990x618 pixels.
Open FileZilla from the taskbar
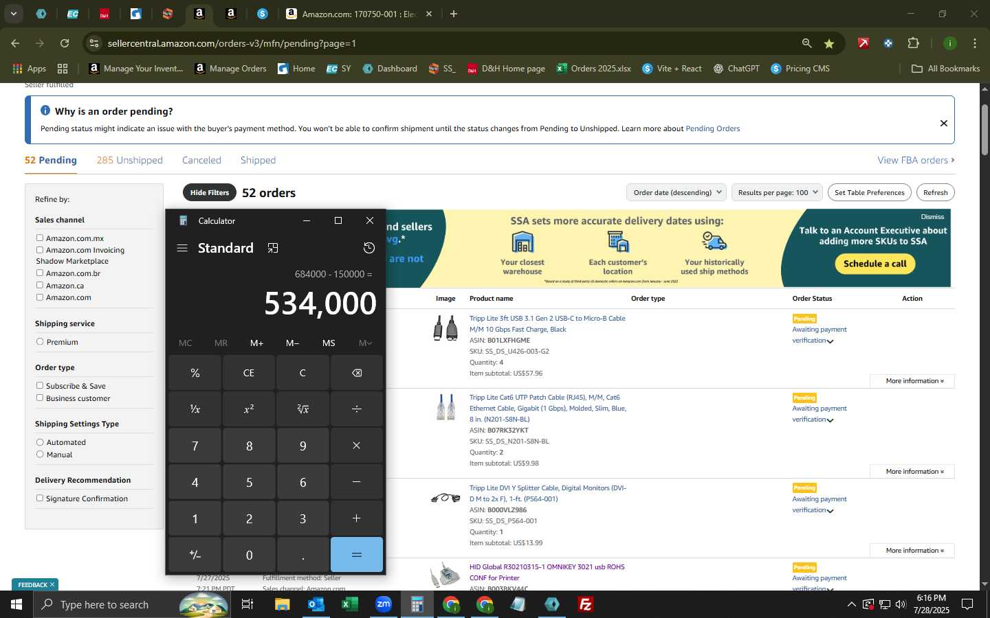pos(586,604)
